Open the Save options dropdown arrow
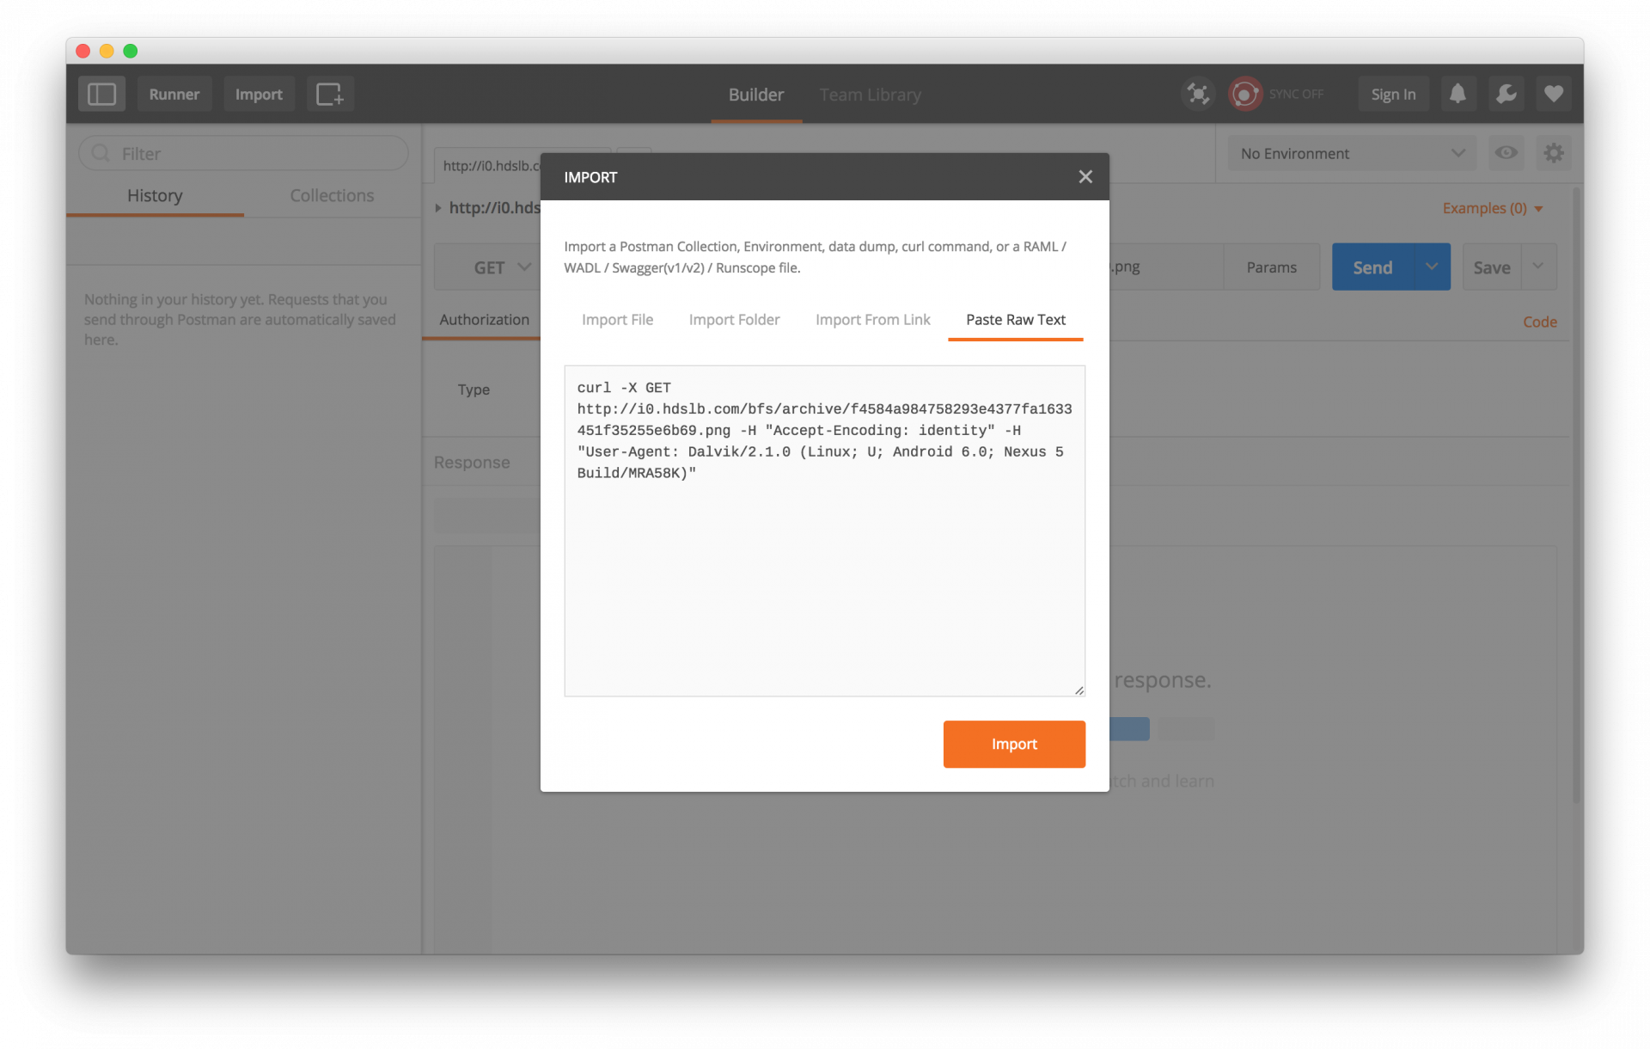The width and height of the screenshot is (1650, 1049). pyautogui.click(x=1538, y=267)
